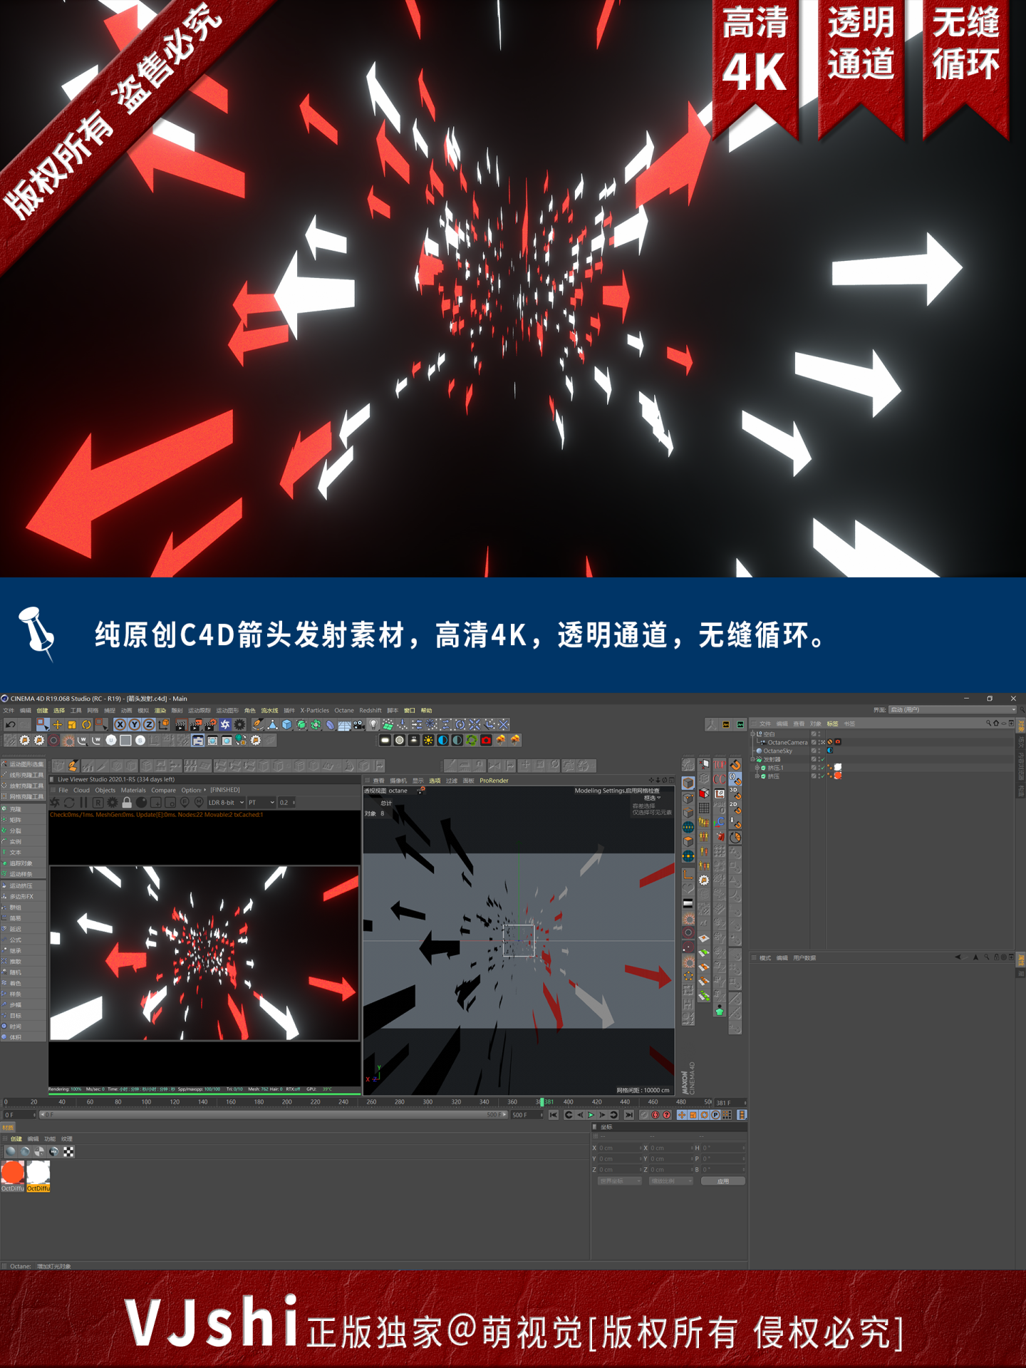Open the 文件 main menu
1026x1368 pixels.
tap(9, 711)
